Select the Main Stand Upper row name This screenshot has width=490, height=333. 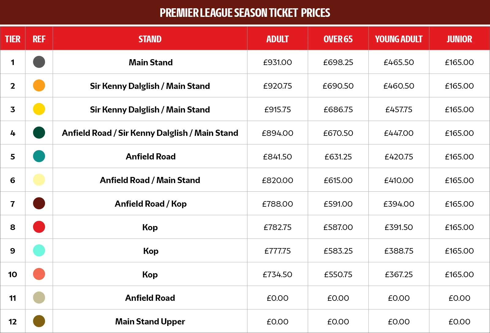click(150, 322)
